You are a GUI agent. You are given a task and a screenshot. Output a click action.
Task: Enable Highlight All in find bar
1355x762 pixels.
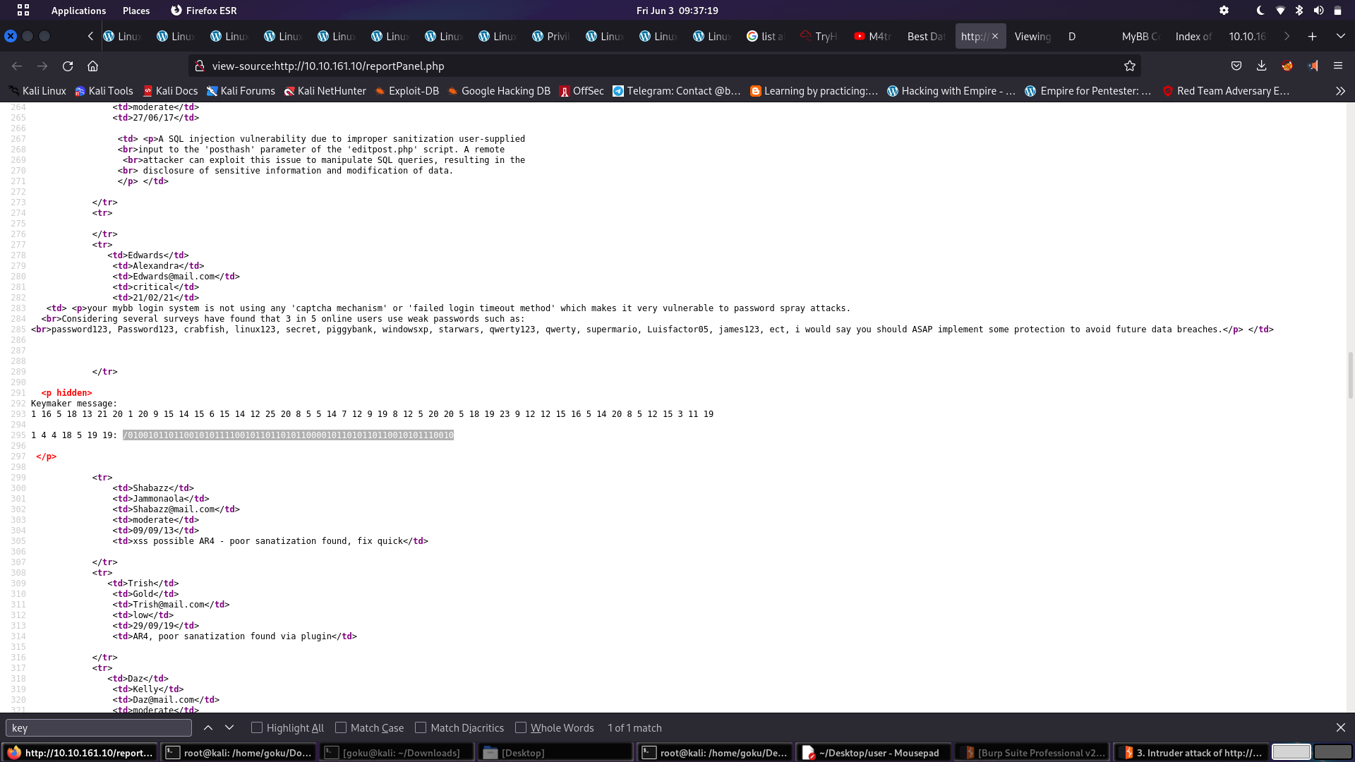click(x=257, y=727)
